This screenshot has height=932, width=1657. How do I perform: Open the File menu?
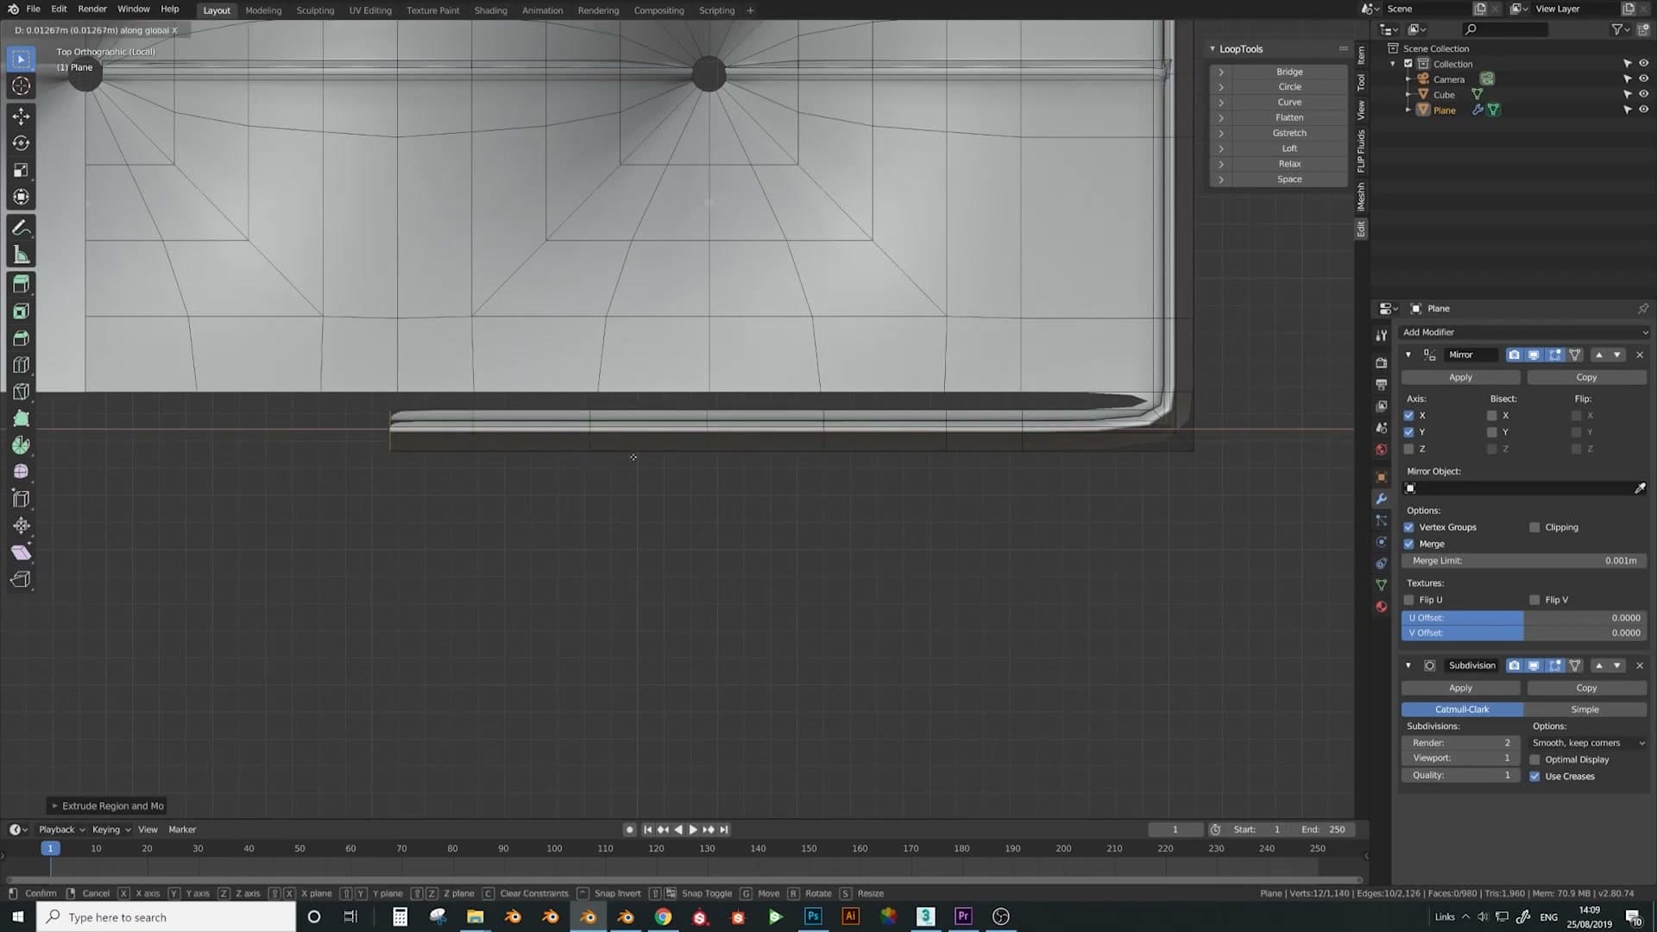click(x=33, y=9)
